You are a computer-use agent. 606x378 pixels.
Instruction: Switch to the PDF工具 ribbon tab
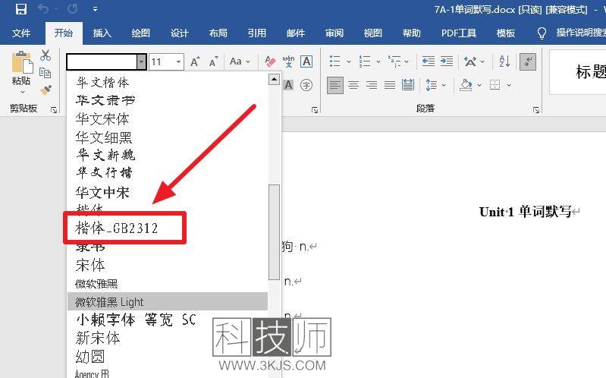tap(459, 33)
